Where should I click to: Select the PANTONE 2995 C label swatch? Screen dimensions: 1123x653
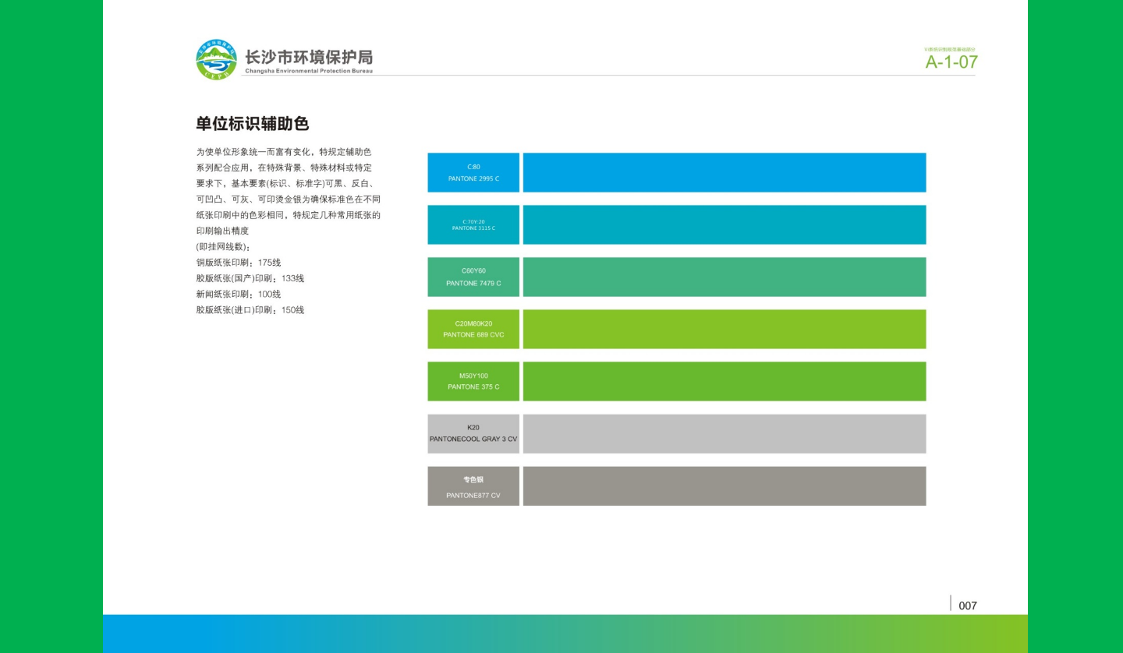tap(473, 172)
